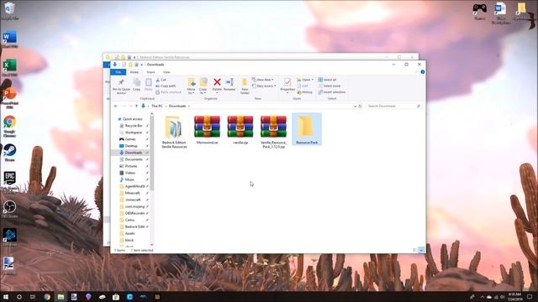Image resolution: width=538 pixels, height=302 pixels.
Task: Click Paste shortcut in ribbon
Action: pos(168,92)
